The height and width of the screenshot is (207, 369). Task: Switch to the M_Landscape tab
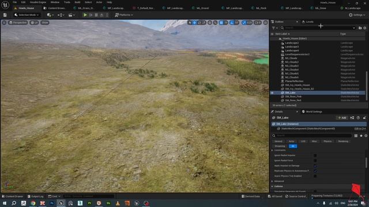352,8
